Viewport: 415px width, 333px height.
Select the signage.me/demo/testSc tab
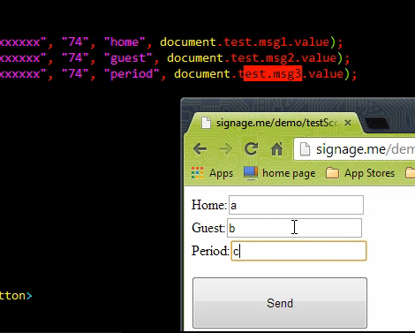[274, 123]
